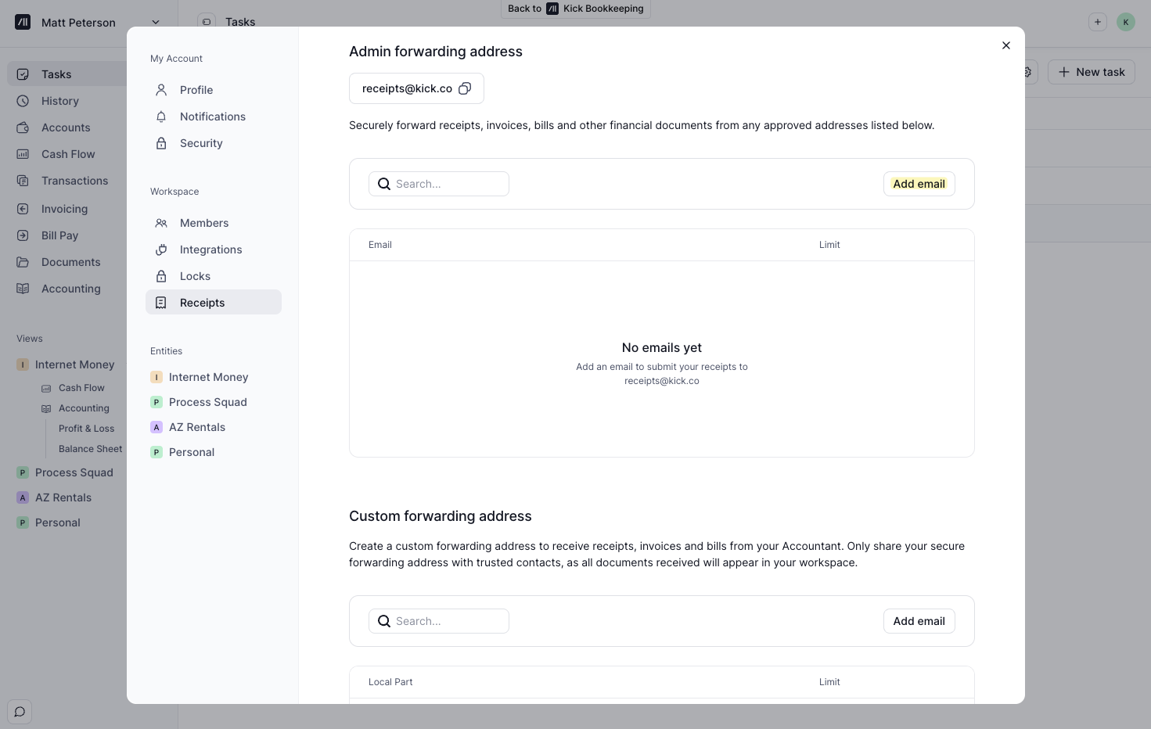
Task: Open the chat support bubble icon
Action: (x=20, y=712)
